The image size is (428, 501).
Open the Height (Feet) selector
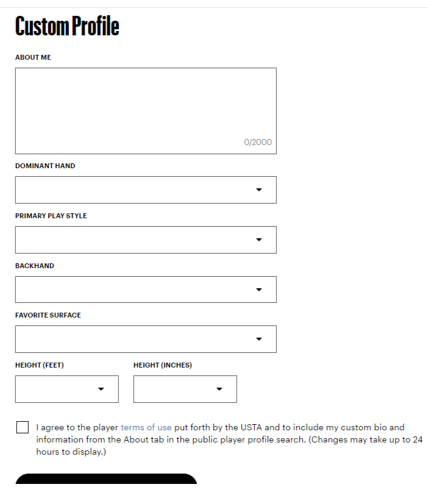[66, 389]
